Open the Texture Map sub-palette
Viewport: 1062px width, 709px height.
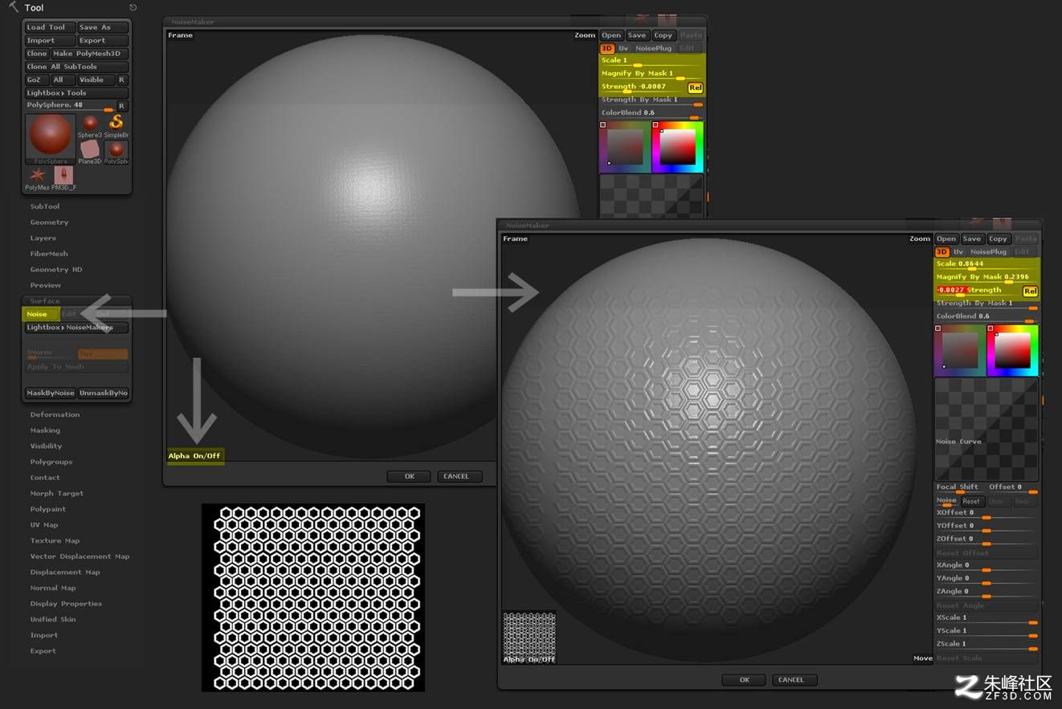coord(55,541)
